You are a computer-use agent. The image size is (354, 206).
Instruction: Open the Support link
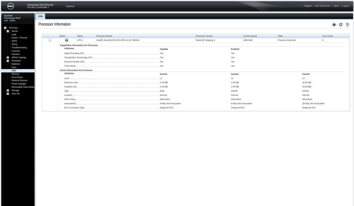308,6
